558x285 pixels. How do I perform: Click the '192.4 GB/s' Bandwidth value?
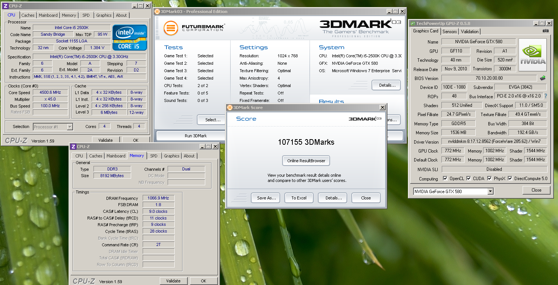pyautogui.click(x=528, y=132)
